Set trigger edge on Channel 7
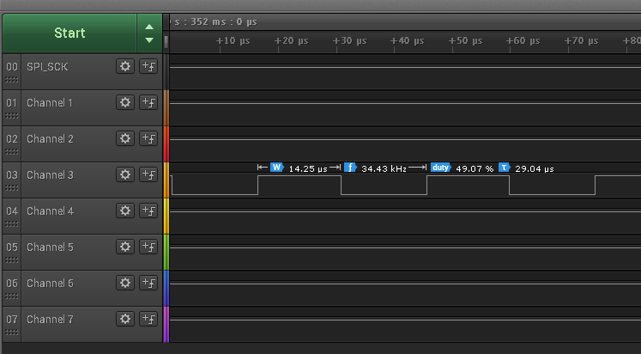Screen dimensions: 641x354 coord(148,319)
